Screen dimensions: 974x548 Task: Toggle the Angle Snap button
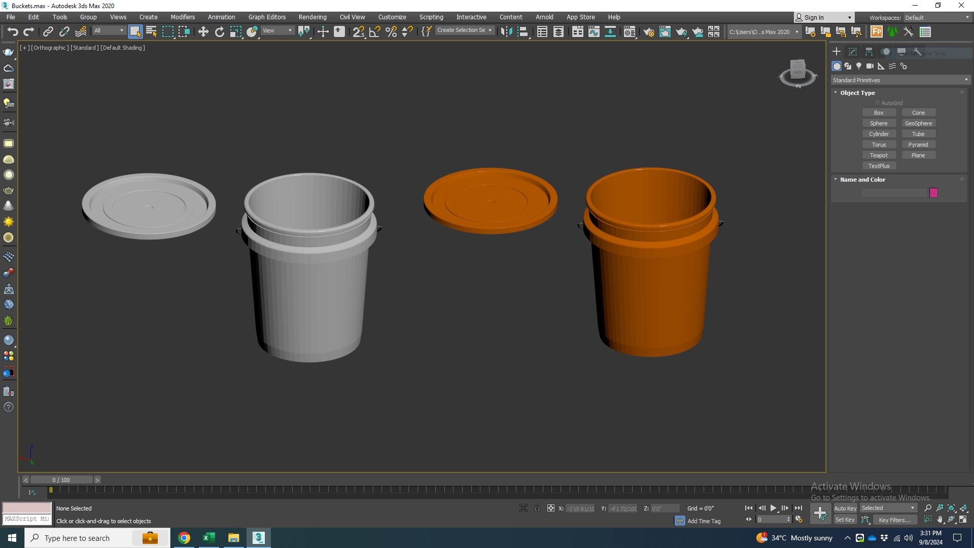pos(375,31)
